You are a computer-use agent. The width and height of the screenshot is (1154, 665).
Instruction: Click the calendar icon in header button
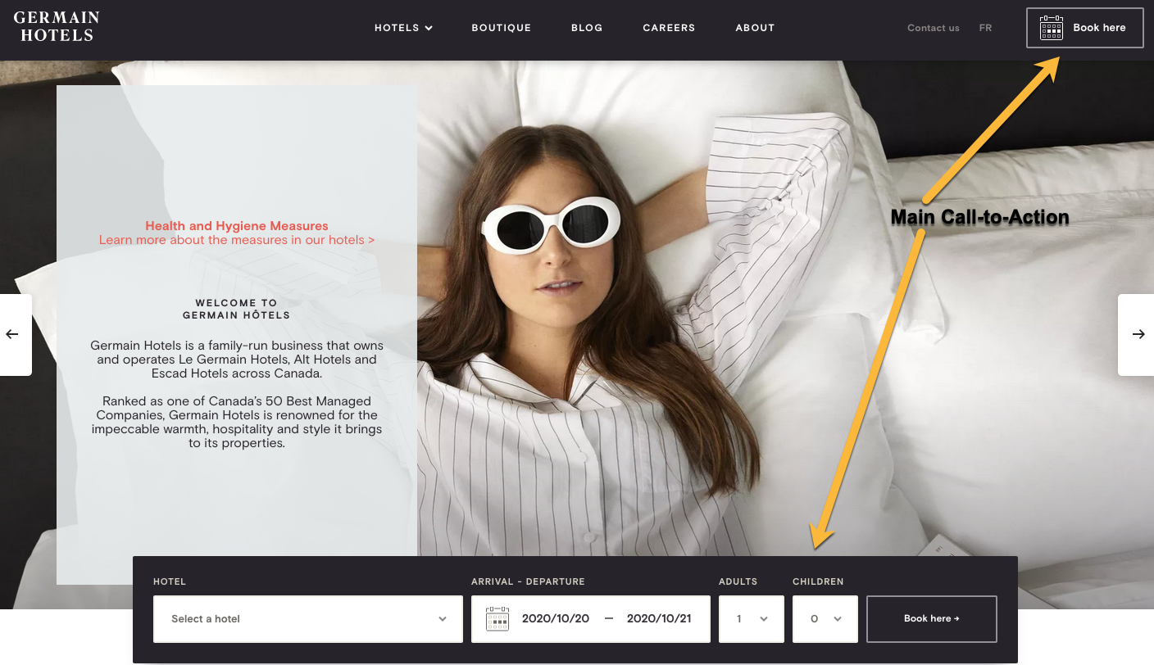1052,28
